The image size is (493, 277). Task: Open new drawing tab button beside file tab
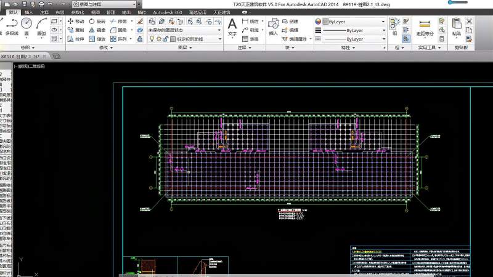[55, 56]
